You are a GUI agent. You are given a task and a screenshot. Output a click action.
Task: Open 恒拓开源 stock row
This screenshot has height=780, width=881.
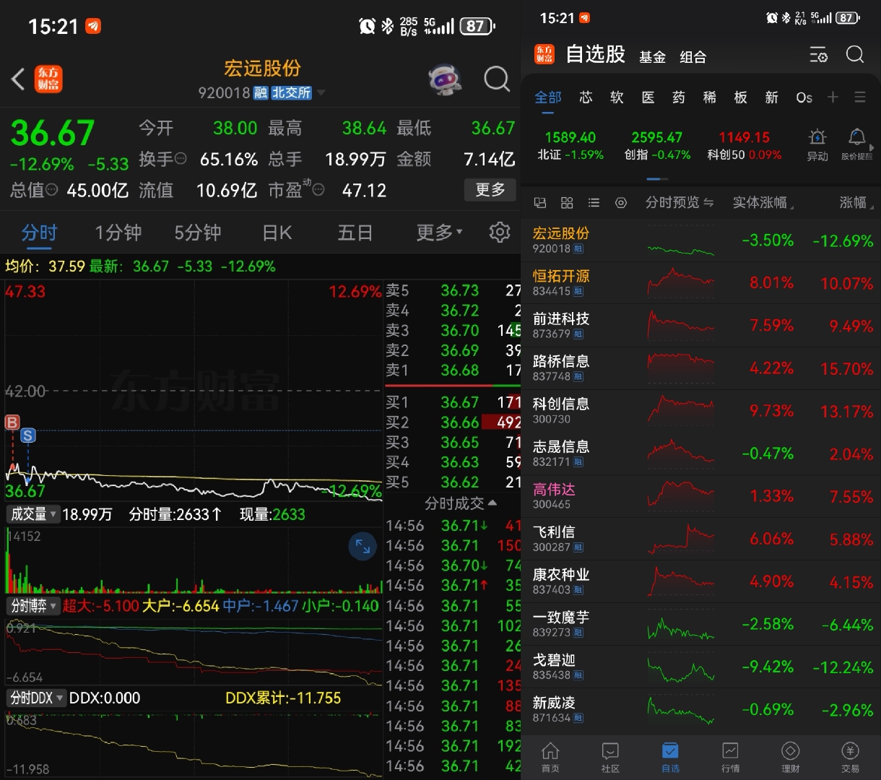(x=700, y=282)
